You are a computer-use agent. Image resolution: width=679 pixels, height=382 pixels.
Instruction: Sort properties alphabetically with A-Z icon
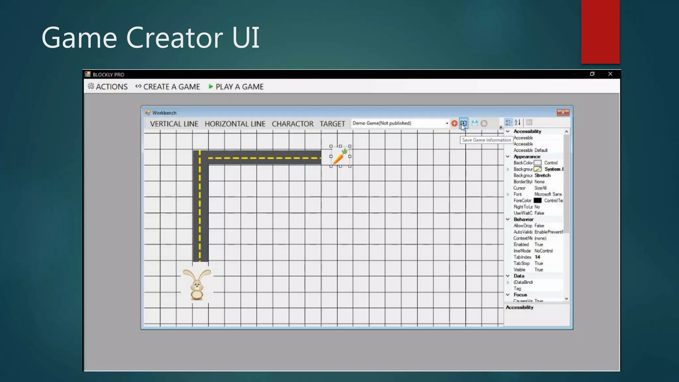point(518,122)
